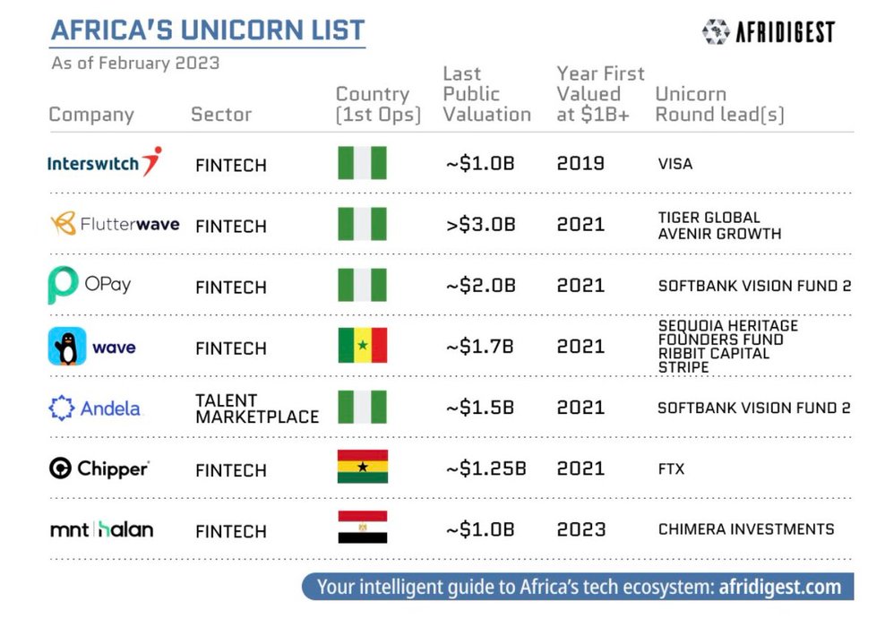Viewport: 885px width, 627px height.
Task: Select Chimera Investments round lead text
Action: coord(746,529)
